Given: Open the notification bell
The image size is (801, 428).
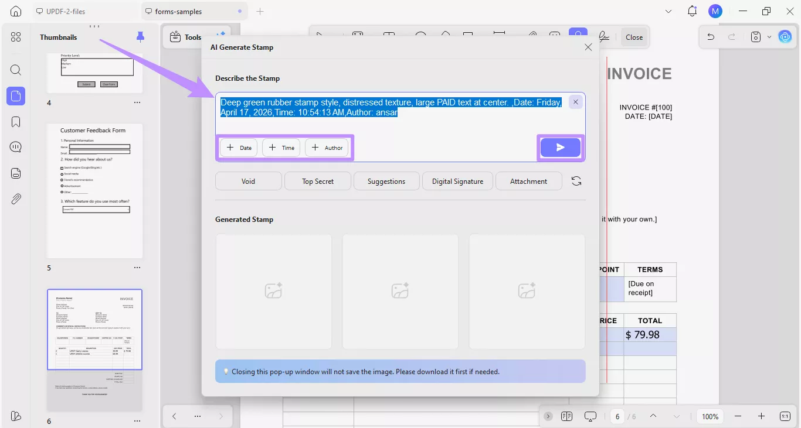Looking at the screenshot, I should [x=692, y=11].
